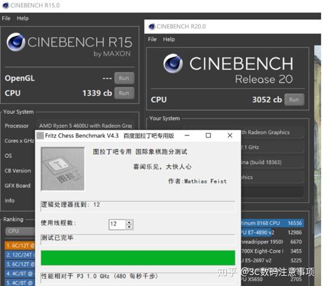Increase thread count with up arrow
323x286 pixels.
129,222
